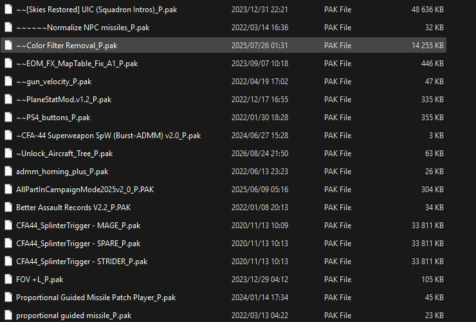Click PAK File type in gun_velocity row

(338, 82)
